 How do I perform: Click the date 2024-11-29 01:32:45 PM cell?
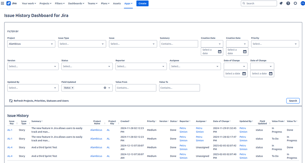click(x=225, y=130)
